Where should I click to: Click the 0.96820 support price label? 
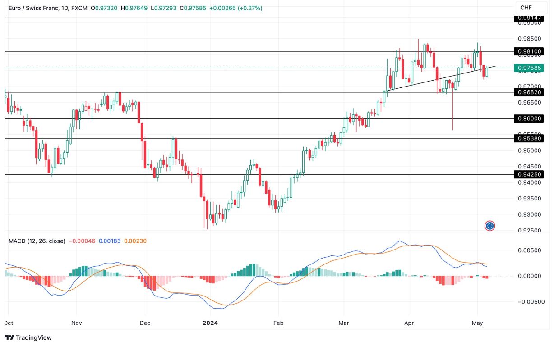(x=530, y=92)
